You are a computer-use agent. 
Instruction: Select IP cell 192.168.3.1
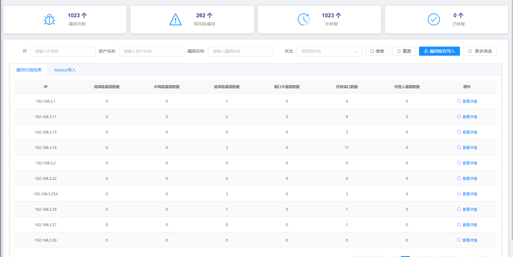point(46,101)
